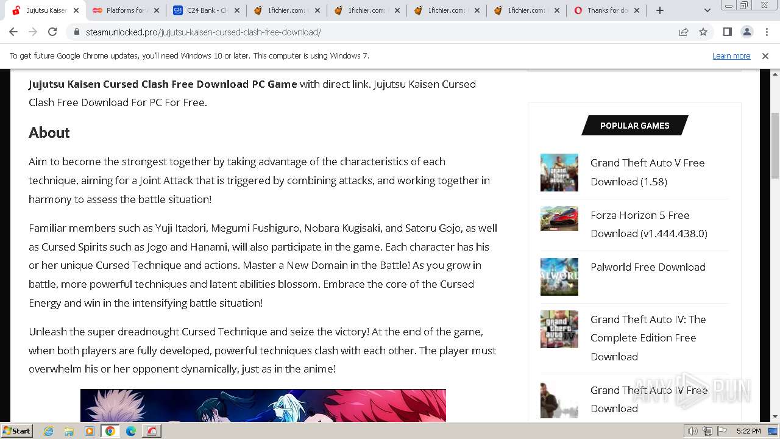Go back to the previous page
This screenshot has height=439, width=780.
pyautogui.click(x=13, y=32)
